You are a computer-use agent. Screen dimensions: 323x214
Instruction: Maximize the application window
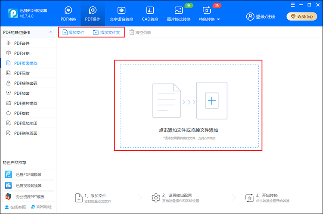(x=309, y=5)
